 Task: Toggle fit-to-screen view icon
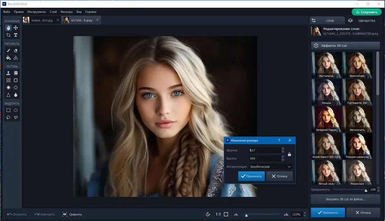[x=226, y=214]
